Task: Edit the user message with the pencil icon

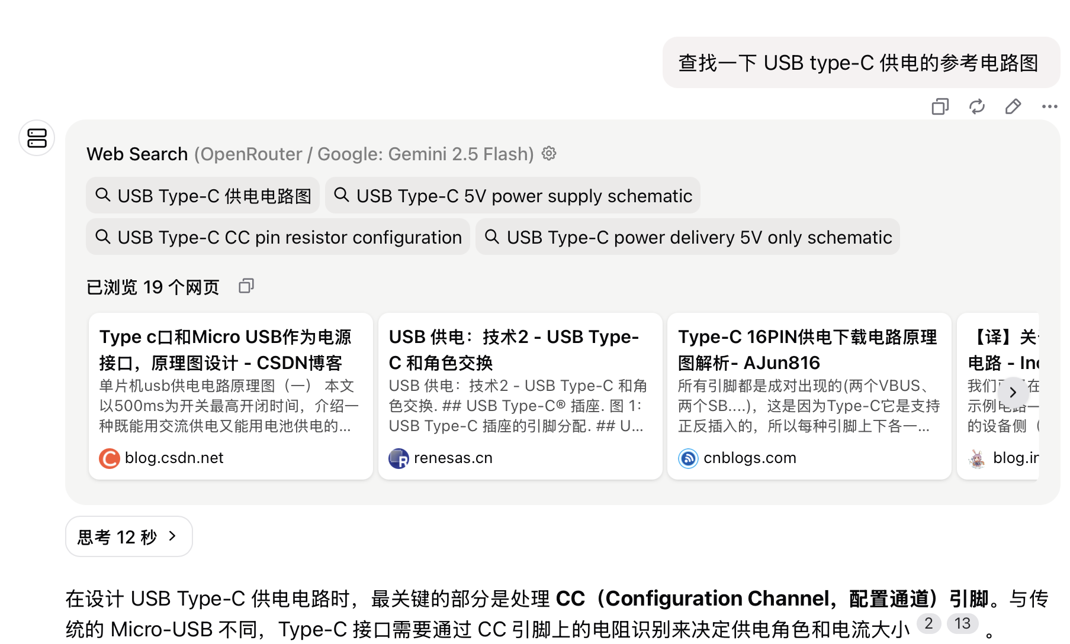Action: (x=1013, y=106)
